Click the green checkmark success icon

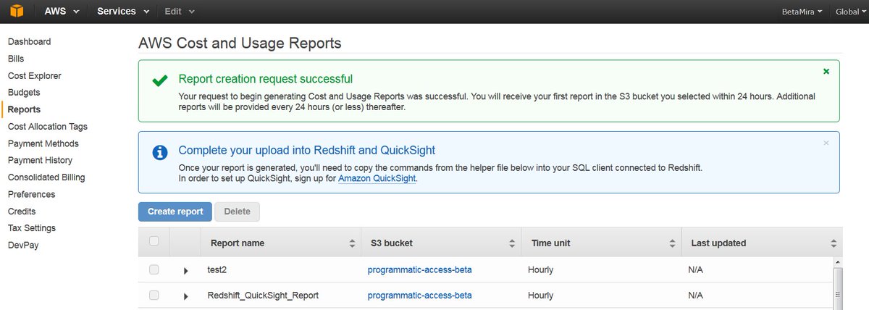160,81
